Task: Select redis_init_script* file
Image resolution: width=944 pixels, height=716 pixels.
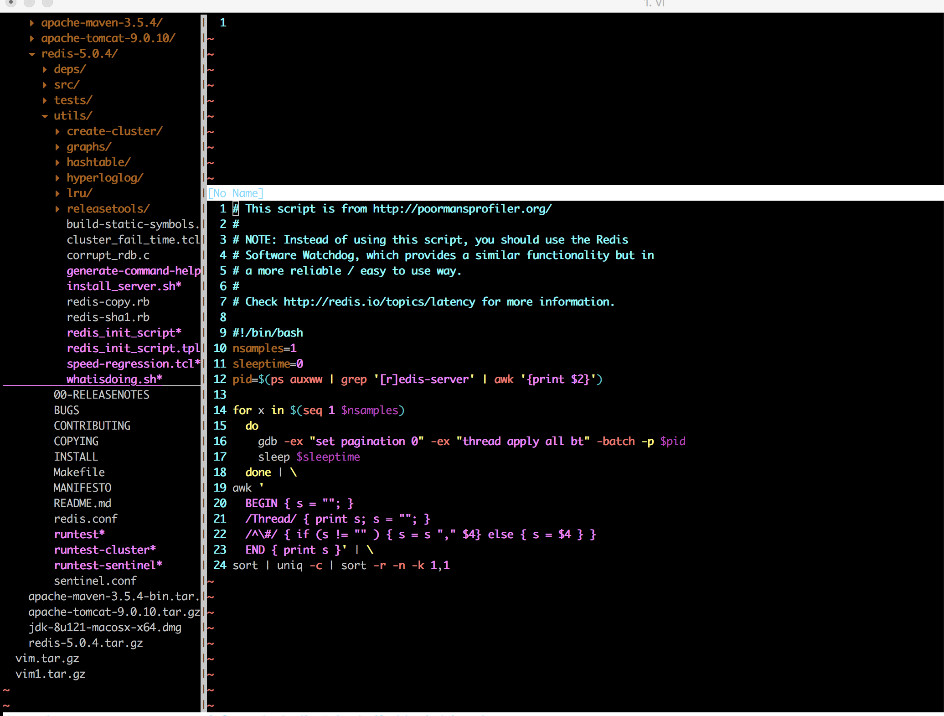Action: point(124,333)
